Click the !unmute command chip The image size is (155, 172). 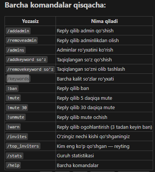click(15, 117)
